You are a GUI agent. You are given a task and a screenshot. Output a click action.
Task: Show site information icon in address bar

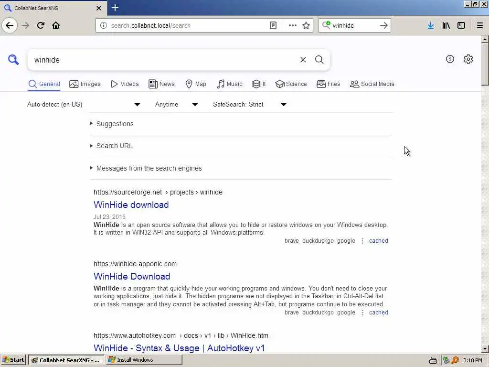coord(104,25)
